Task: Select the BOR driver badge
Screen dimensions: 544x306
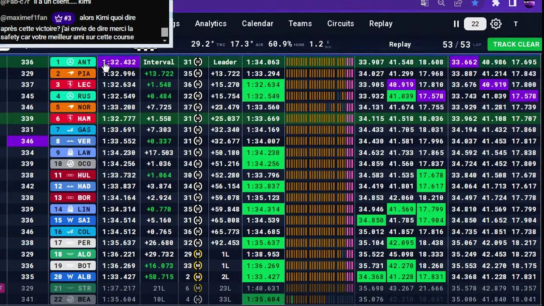Action: (73, 198)
